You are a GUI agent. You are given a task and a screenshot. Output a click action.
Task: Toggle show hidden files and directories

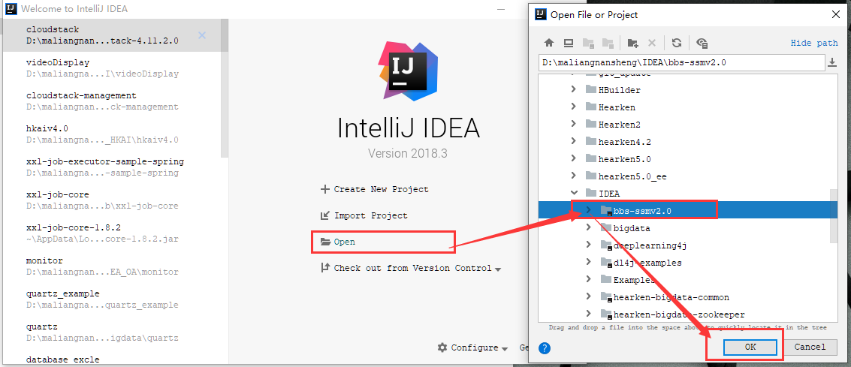click(702, 44)
